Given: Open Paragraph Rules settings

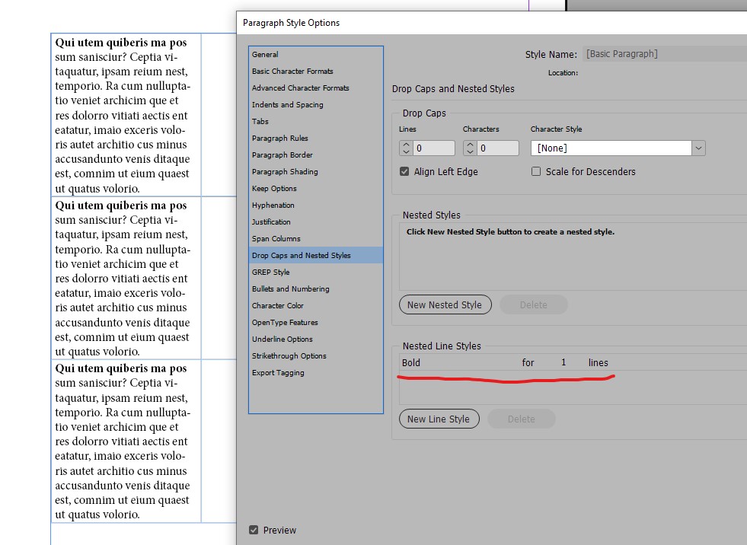Looking at the screenshot, I should point(315,139).
